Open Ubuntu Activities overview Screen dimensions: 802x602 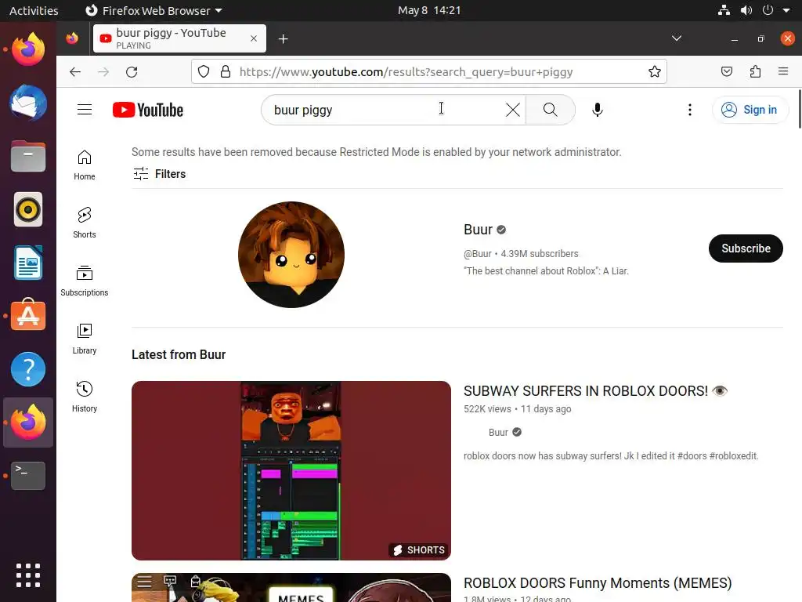click(34, 10)
